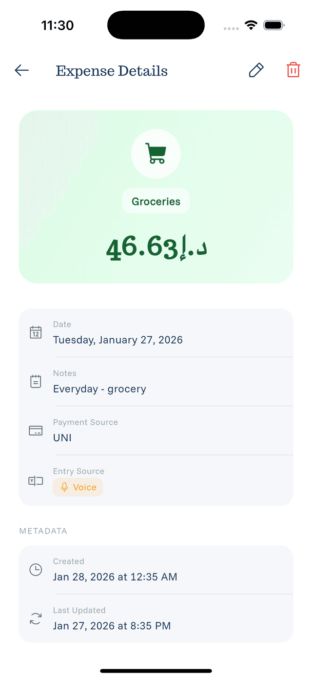Click the calendar icon beside Date
Viewport: 312px width, 679px height.
35,332
